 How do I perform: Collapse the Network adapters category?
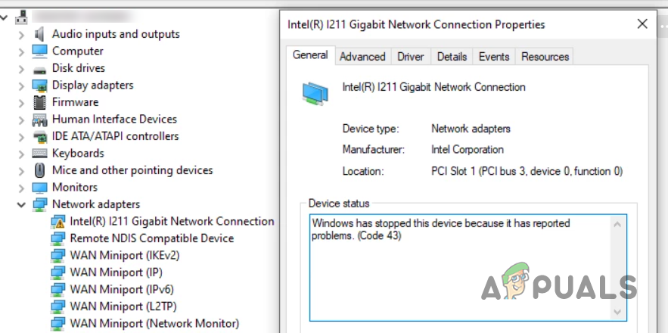pos(21,204)
